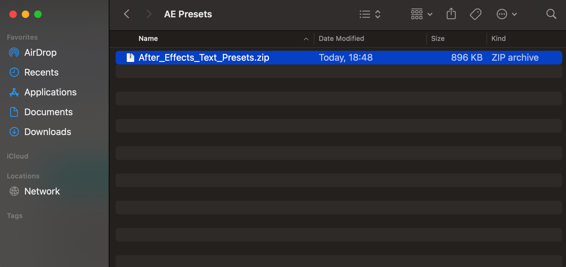Click the Share toolbar icon

point(451,14)
